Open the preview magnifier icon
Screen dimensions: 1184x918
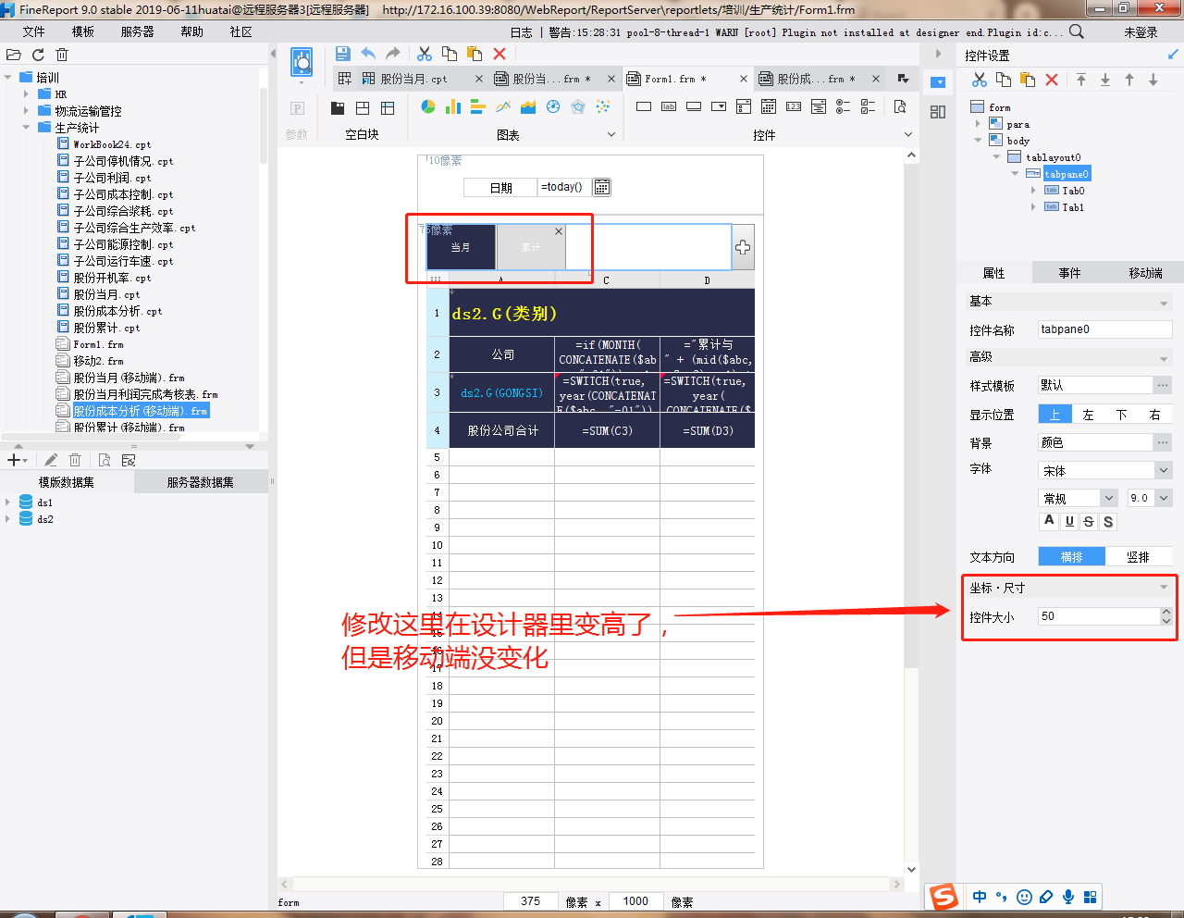pyautogui.click(x=302, y=62)
